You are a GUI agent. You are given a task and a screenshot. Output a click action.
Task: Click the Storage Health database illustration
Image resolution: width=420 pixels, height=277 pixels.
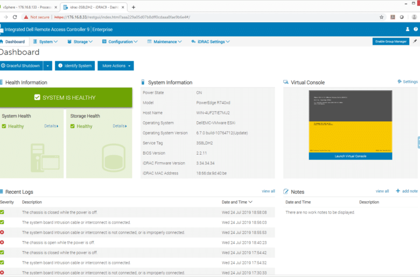[114, 158]
